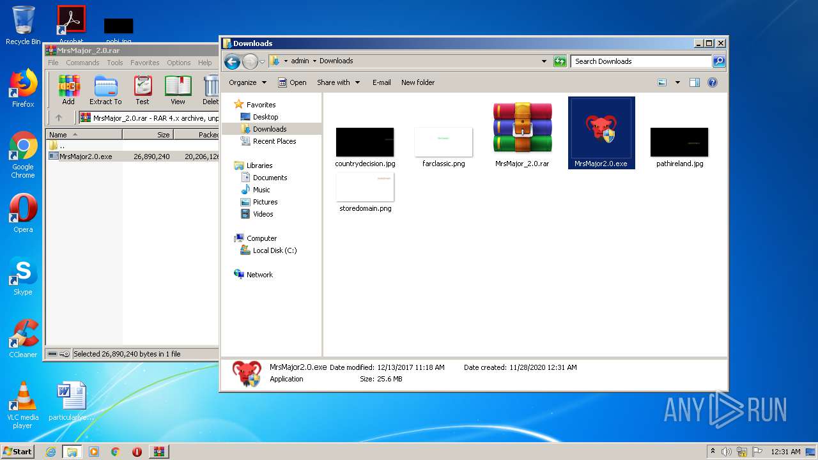Sort WinRAR list by Name column

pyautogui.click(x=84, y=135)
